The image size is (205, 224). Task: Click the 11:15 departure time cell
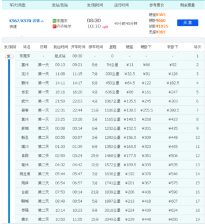[77, 74]
